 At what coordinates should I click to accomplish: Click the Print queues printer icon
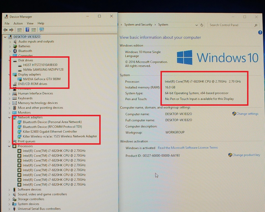[x=15, y=141]
